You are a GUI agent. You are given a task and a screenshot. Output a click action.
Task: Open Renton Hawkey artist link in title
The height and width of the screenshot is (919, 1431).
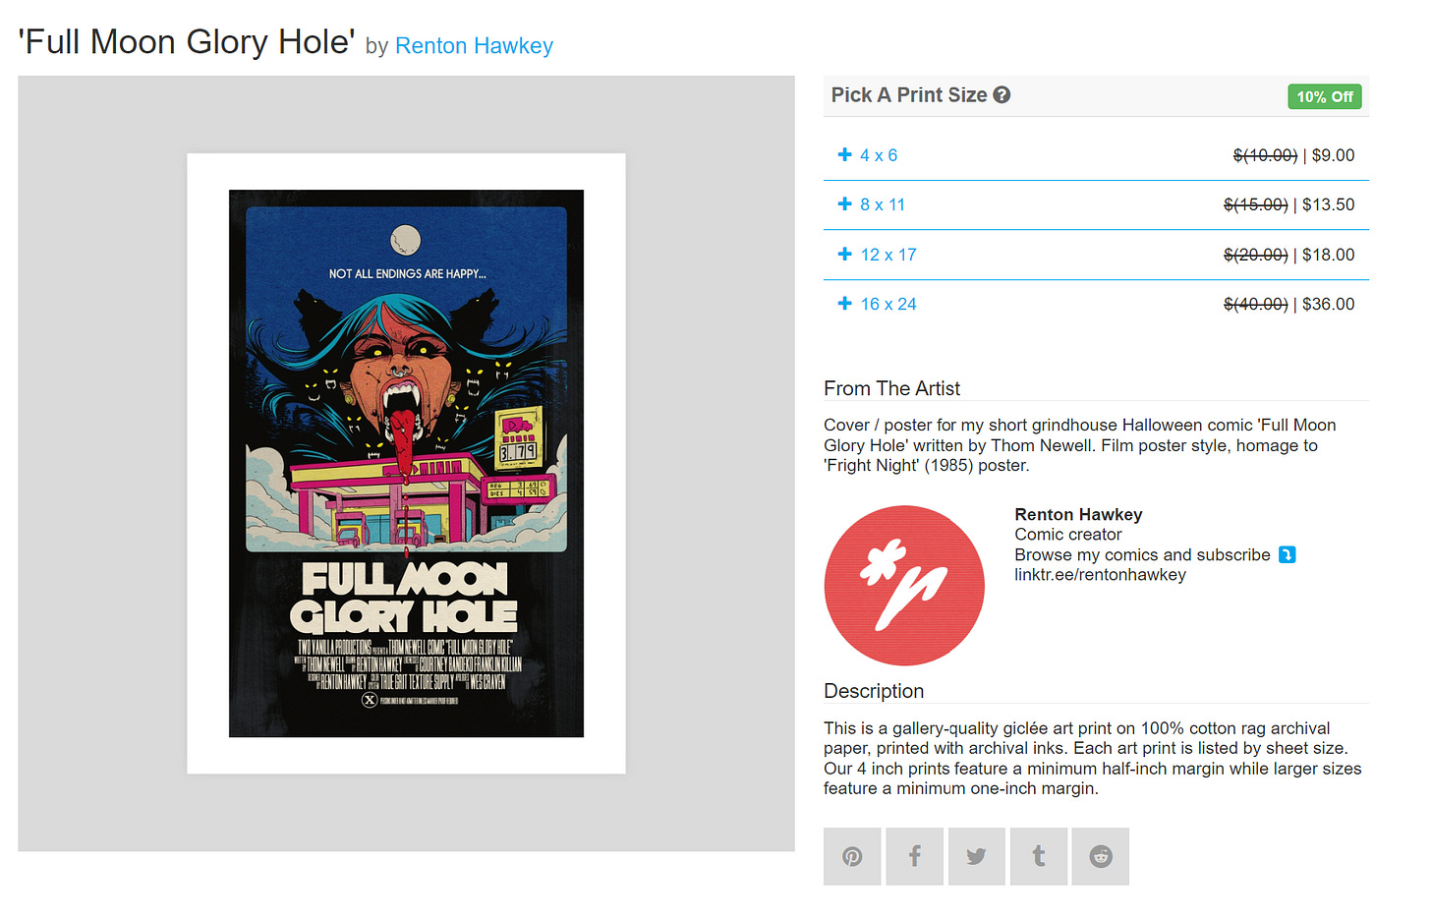coord(474,46)
